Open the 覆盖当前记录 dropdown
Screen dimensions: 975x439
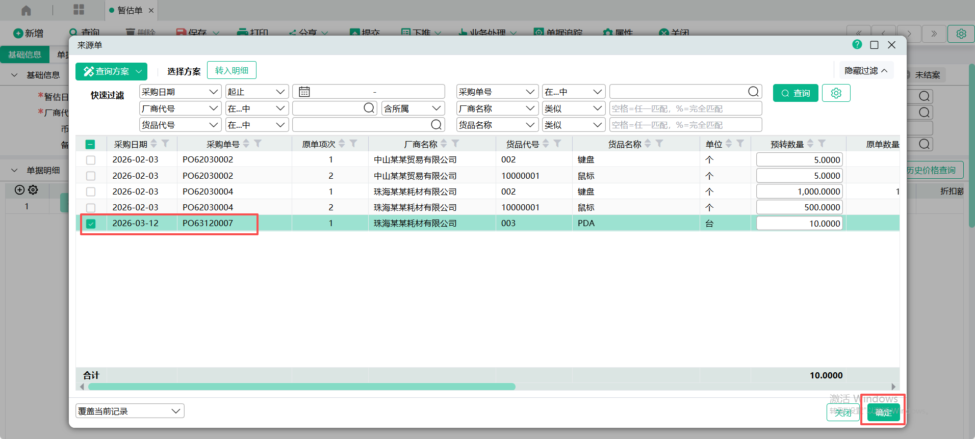pos(130,411)
